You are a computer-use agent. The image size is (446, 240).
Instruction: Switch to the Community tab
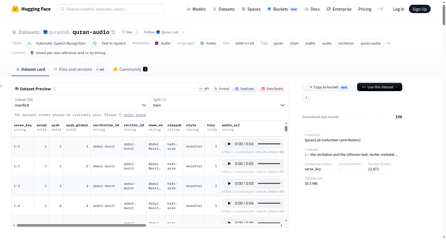coord(130,69)
